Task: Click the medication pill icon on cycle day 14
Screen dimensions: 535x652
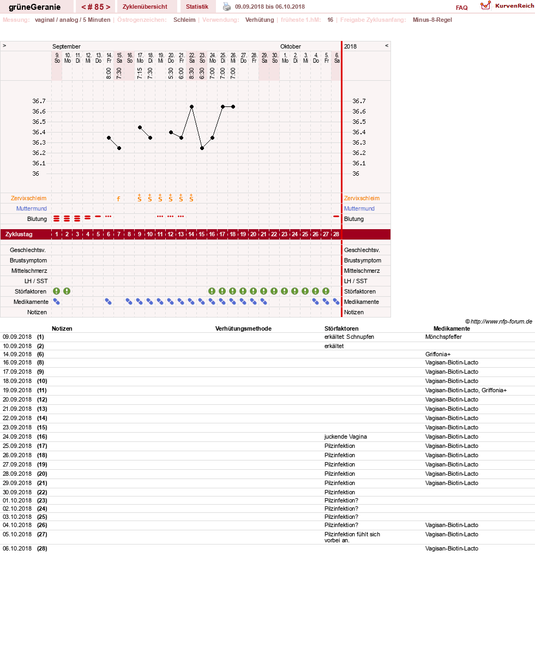Action: tap(191, 302)
